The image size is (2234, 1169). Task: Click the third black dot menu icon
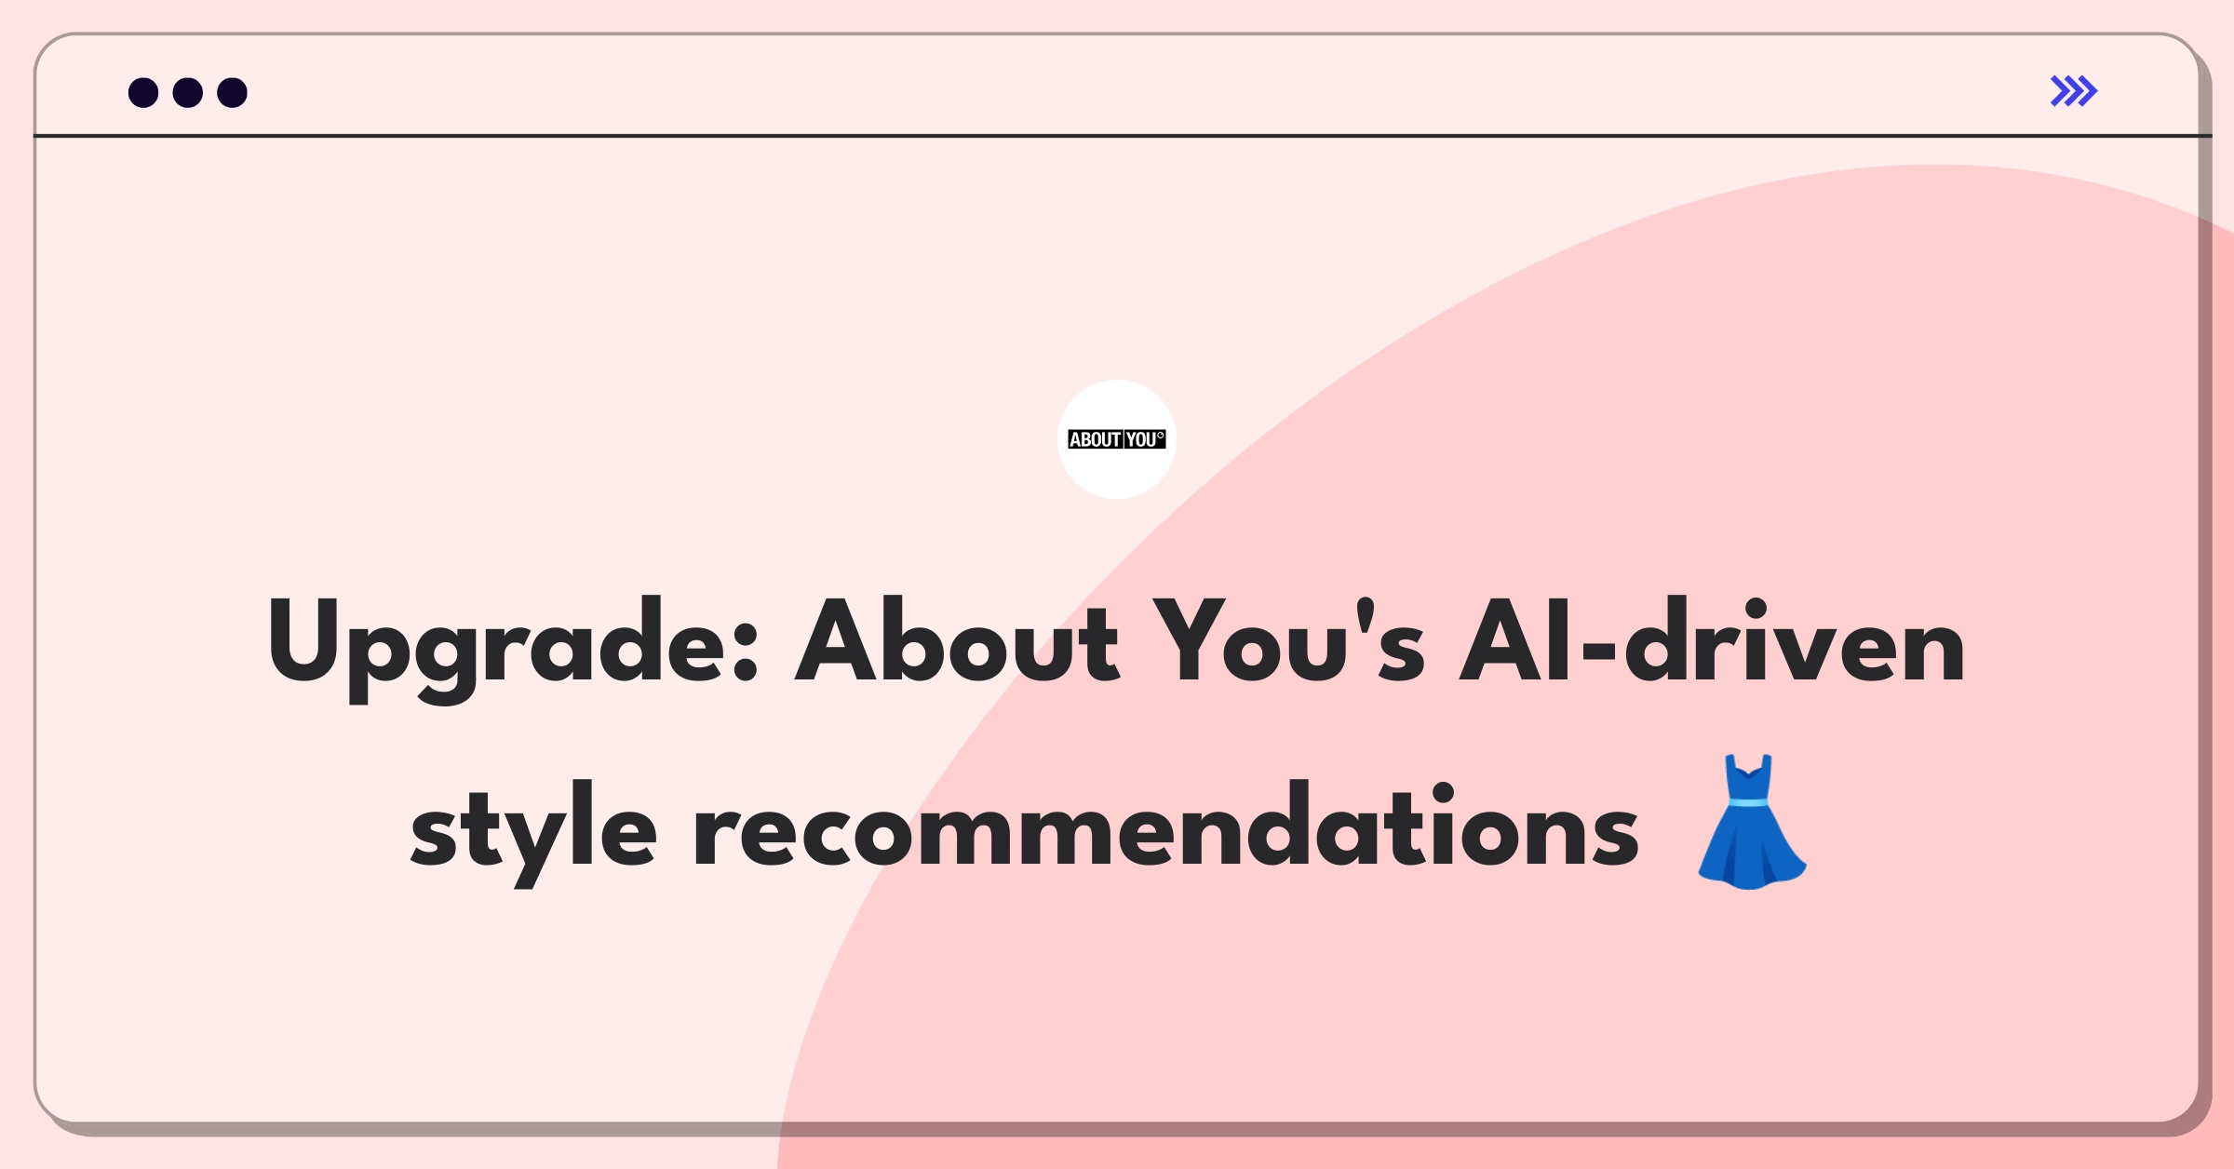click(x=229, y=91)
